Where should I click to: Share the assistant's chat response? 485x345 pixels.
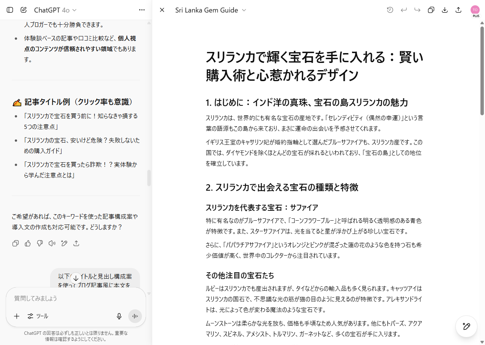[x=76, y=243]
